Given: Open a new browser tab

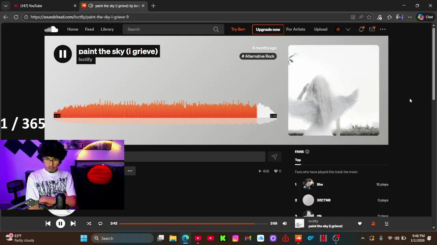Looking at the screenshot, I should tap(153, 6).
